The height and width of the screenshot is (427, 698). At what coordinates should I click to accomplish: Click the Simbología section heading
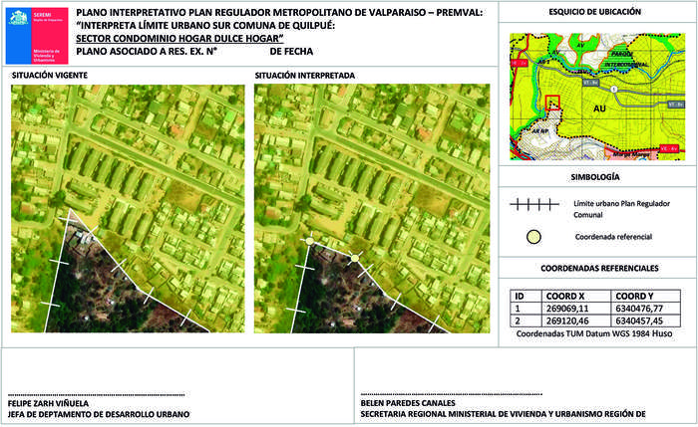(x=594, y=176)
